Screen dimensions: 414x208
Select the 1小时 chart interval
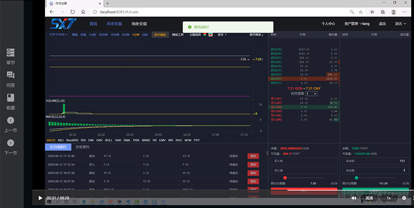(92, 35)
